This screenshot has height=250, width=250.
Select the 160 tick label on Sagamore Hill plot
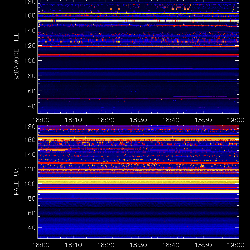[30, 15]
